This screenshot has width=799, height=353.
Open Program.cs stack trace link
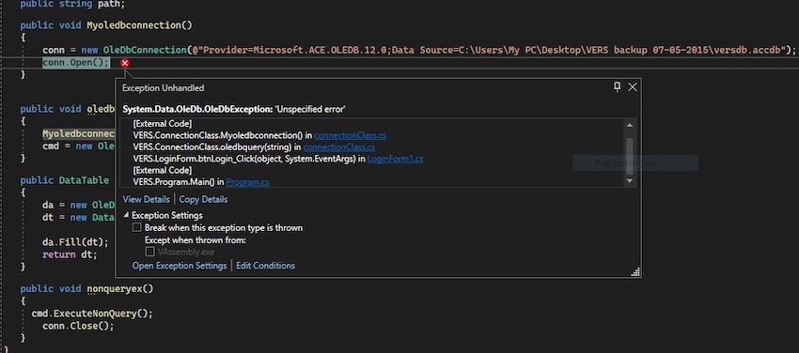point(248,181)
